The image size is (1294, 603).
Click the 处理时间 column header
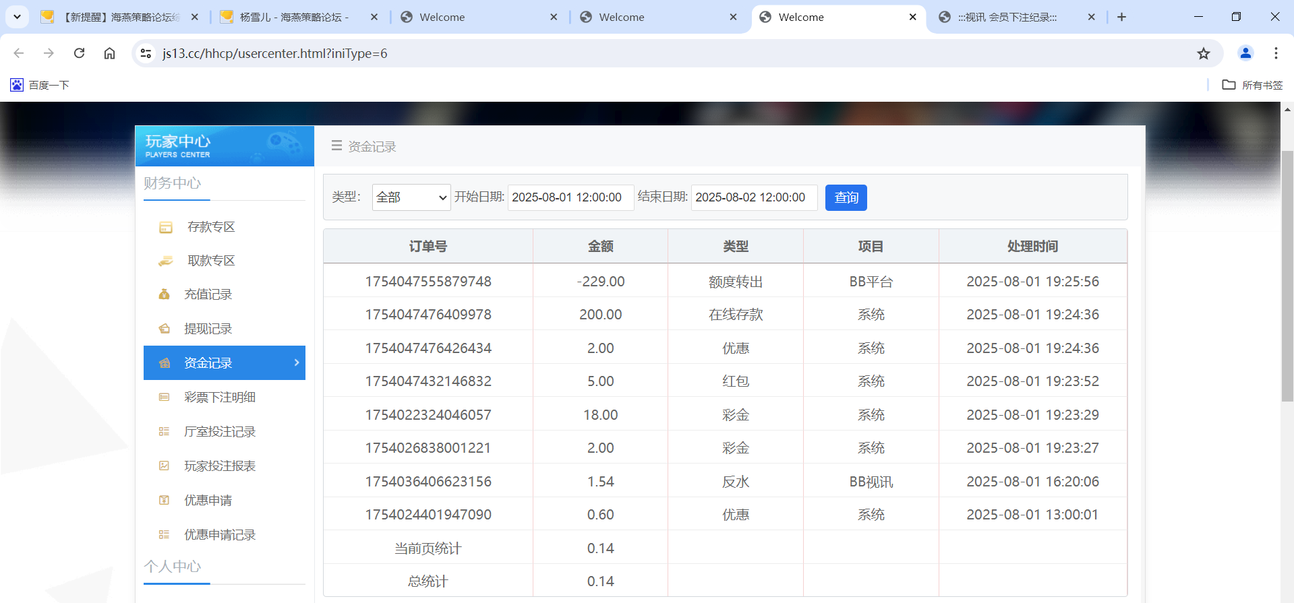coord(1033,247)
